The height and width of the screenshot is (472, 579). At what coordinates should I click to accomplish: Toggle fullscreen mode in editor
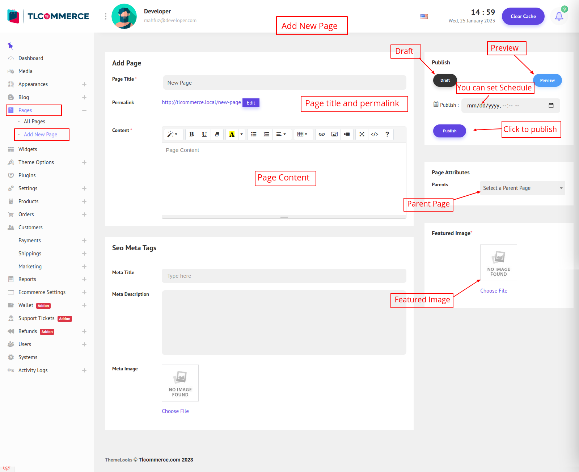[x=362, y=134]
